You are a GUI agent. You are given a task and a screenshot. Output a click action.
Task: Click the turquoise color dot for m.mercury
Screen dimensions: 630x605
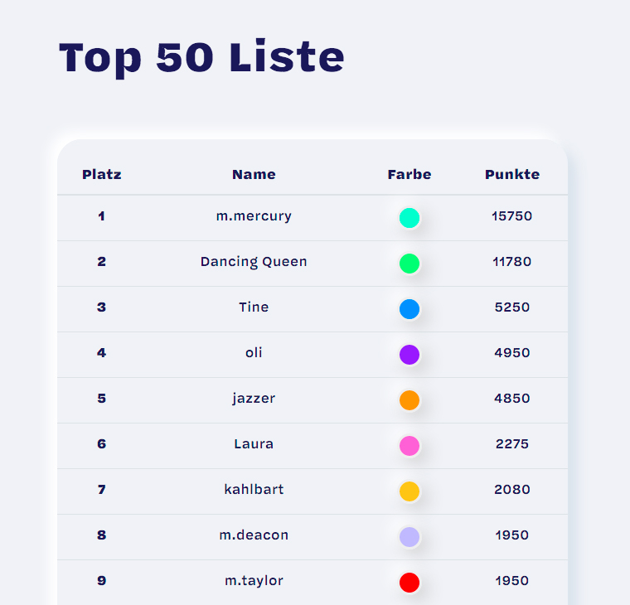409,218
